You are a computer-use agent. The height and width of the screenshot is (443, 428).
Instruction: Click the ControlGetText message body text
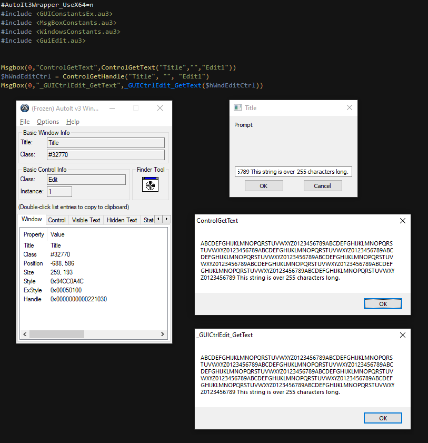pyautogui.click(x=297, y=261)
